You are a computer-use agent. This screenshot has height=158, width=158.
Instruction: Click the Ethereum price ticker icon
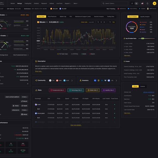60,9
